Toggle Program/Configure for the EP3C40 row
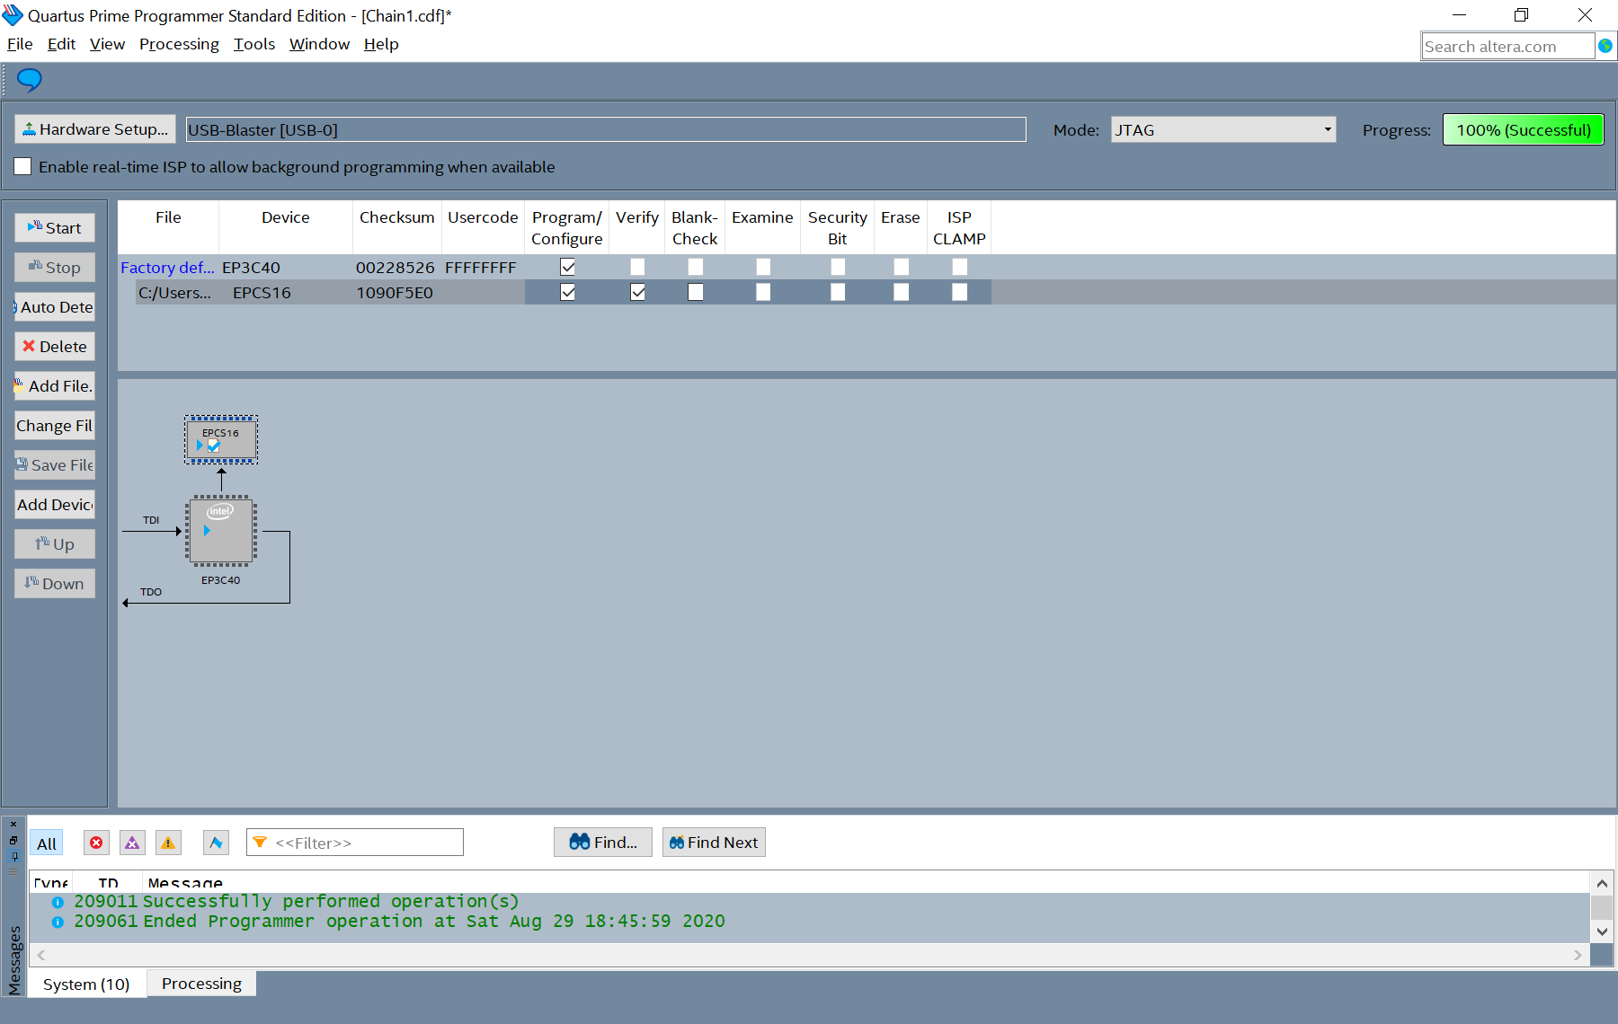Viewport: 1618px width, 1024px height. 567,267
